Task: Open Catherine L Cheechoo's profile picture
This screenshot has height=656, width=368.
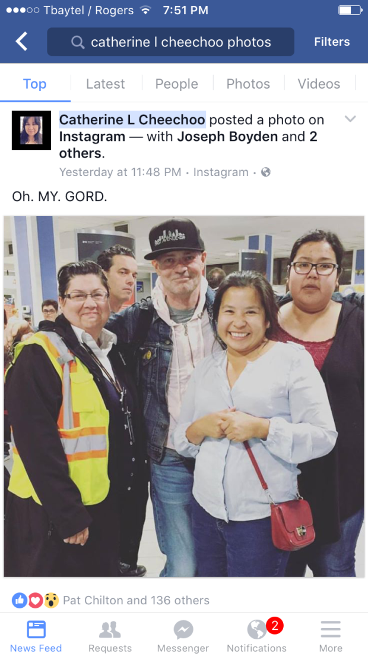Action: tap(31, 130)
